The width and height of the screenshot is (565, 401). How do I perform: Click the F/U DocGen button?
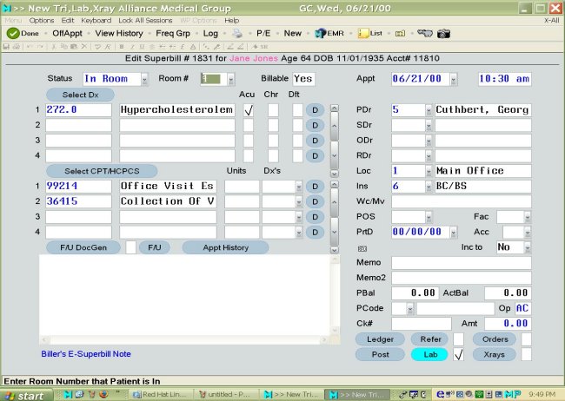(x=83, y=247)
